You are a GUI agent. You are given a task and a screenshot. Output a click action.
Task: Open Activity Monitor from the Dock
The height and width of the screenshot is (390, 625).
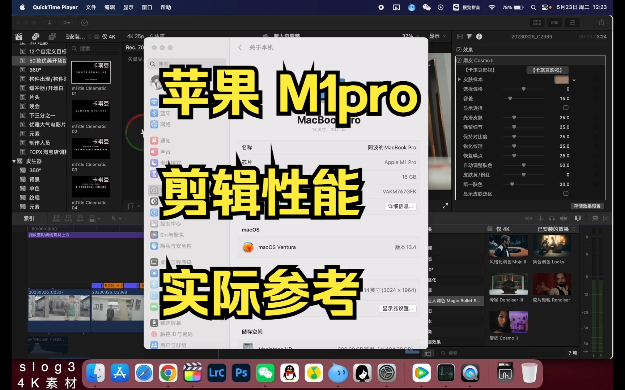coord(446,372)
